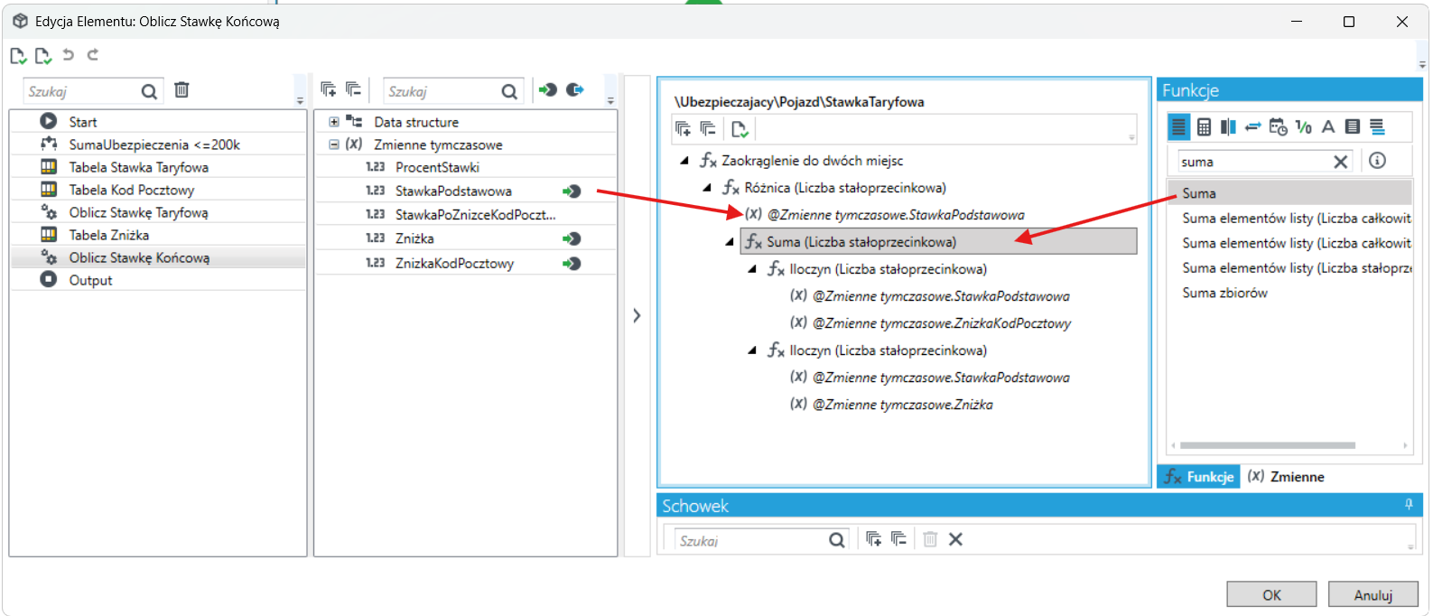Expand all nodes in the variables panel toolbar
Image resolution: width=1433 pixels, height=616 pixels.
(329, 89)
